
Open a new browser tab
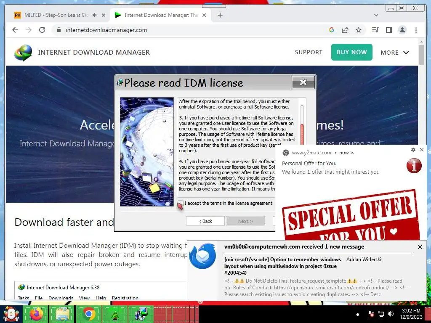coord(220,15)
